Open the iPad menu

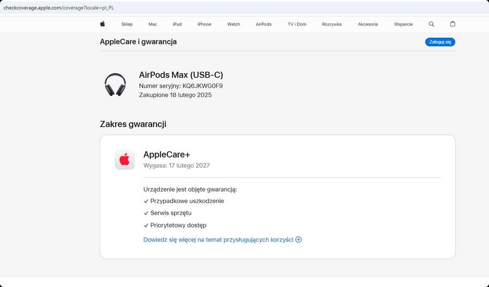(177, 24)
